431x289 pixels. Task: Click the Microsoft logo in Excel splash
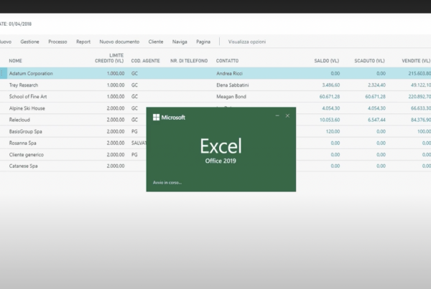[169, 118]
